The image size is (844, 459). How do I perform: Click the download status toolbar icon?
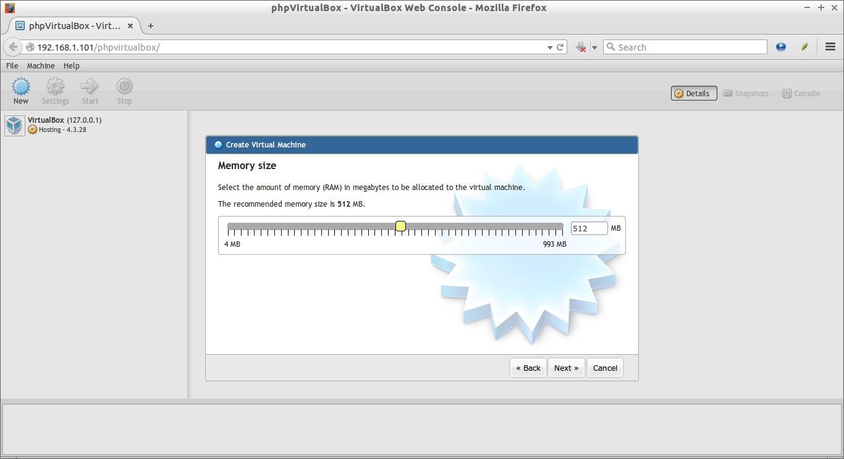point(581,47)
